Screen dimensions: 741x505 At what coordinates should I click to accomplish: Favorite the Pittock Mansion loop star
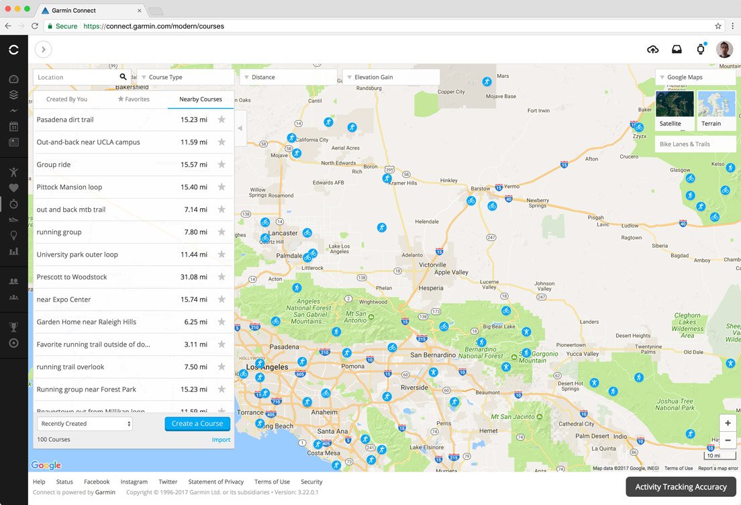(x=221, y=187)
